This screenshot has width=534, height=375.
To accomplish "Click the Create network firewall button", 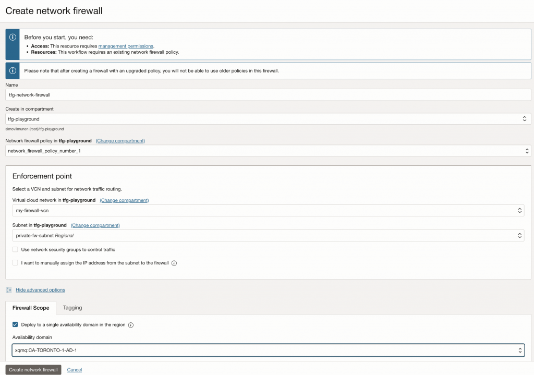I will tap(33, 369).
